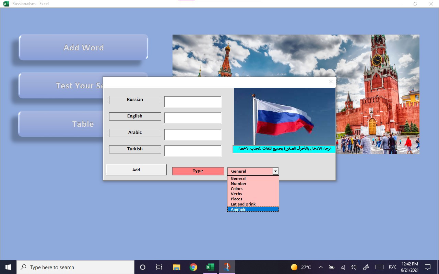Restore down the Excel window
The width and height of the screenshot is (439, 274).
point(415,4)
